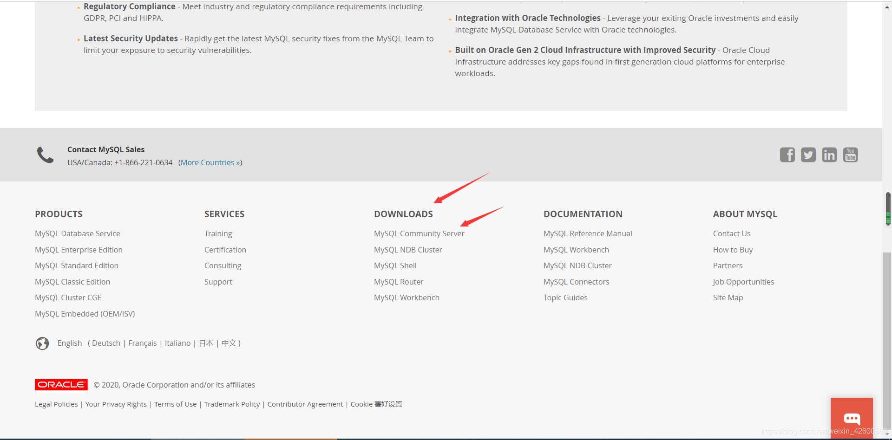This screenshot has width=892, height=440.
Task: Open Your Privacy Rights link
Action: [116, 404]
